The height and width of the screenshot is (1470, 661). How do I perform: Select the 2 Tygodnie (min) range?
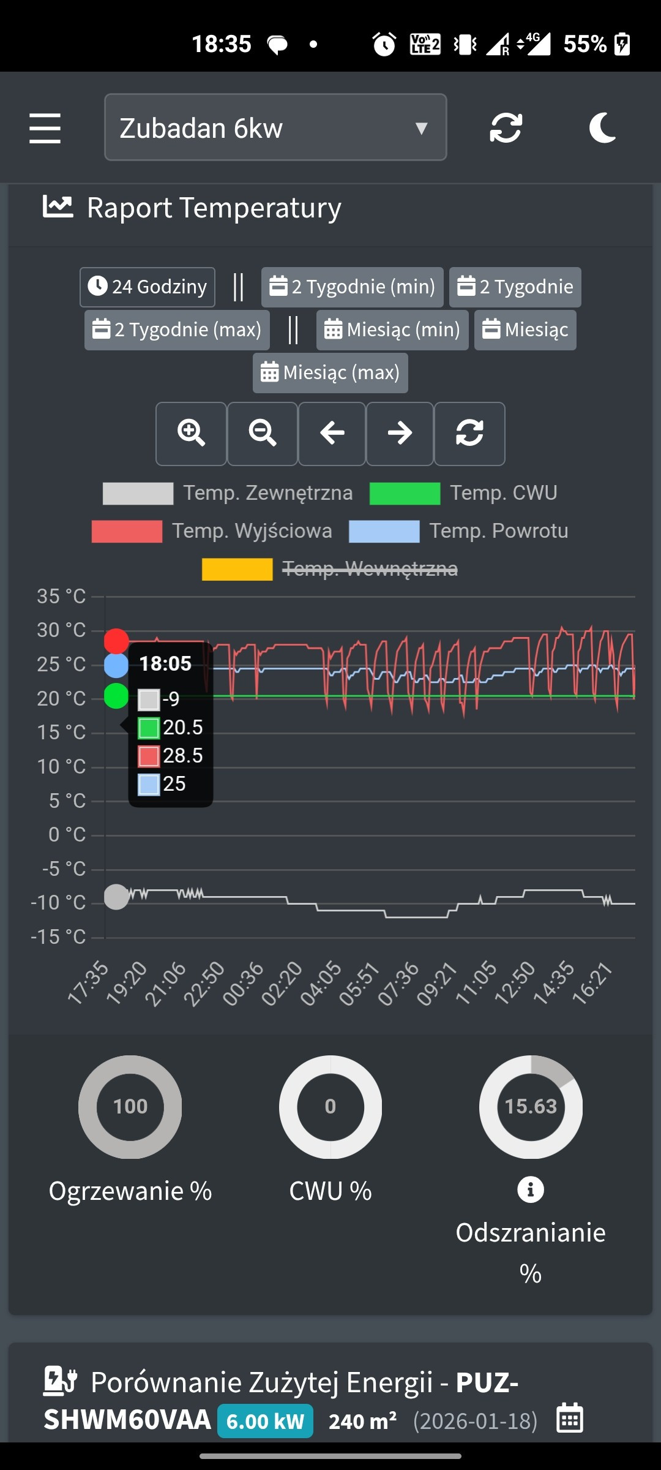click(x=353, y=287)
